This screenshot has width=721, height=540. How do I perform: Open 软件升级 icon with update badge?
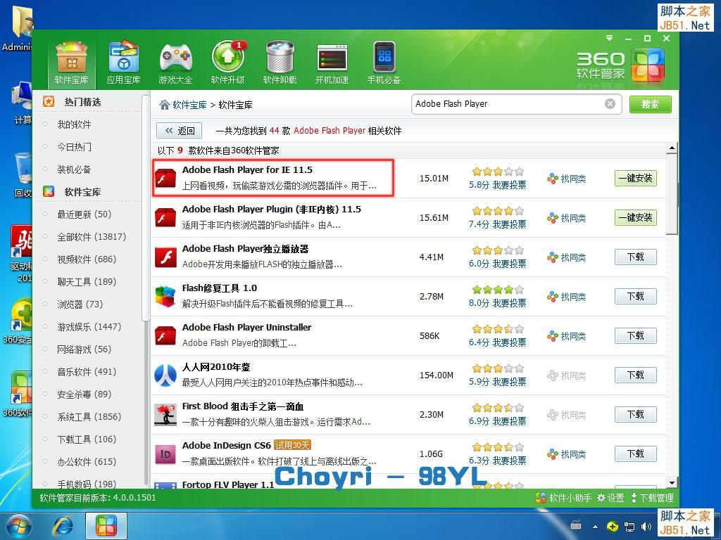[x=227, y=60]
